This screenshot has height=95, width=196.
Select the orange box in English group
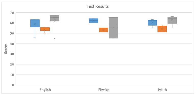[45, 29]
